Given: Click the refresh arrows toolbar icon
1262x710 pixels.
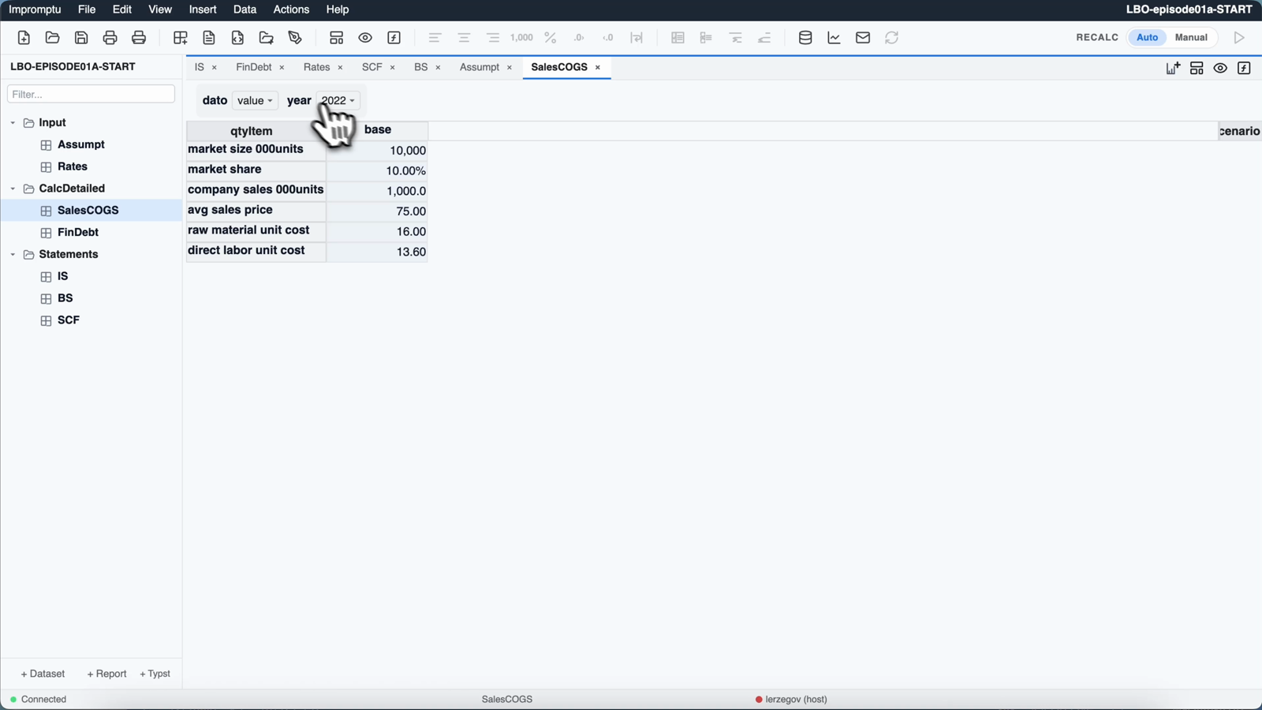Looking at the screenshot, I should click(x=892, y=38).
